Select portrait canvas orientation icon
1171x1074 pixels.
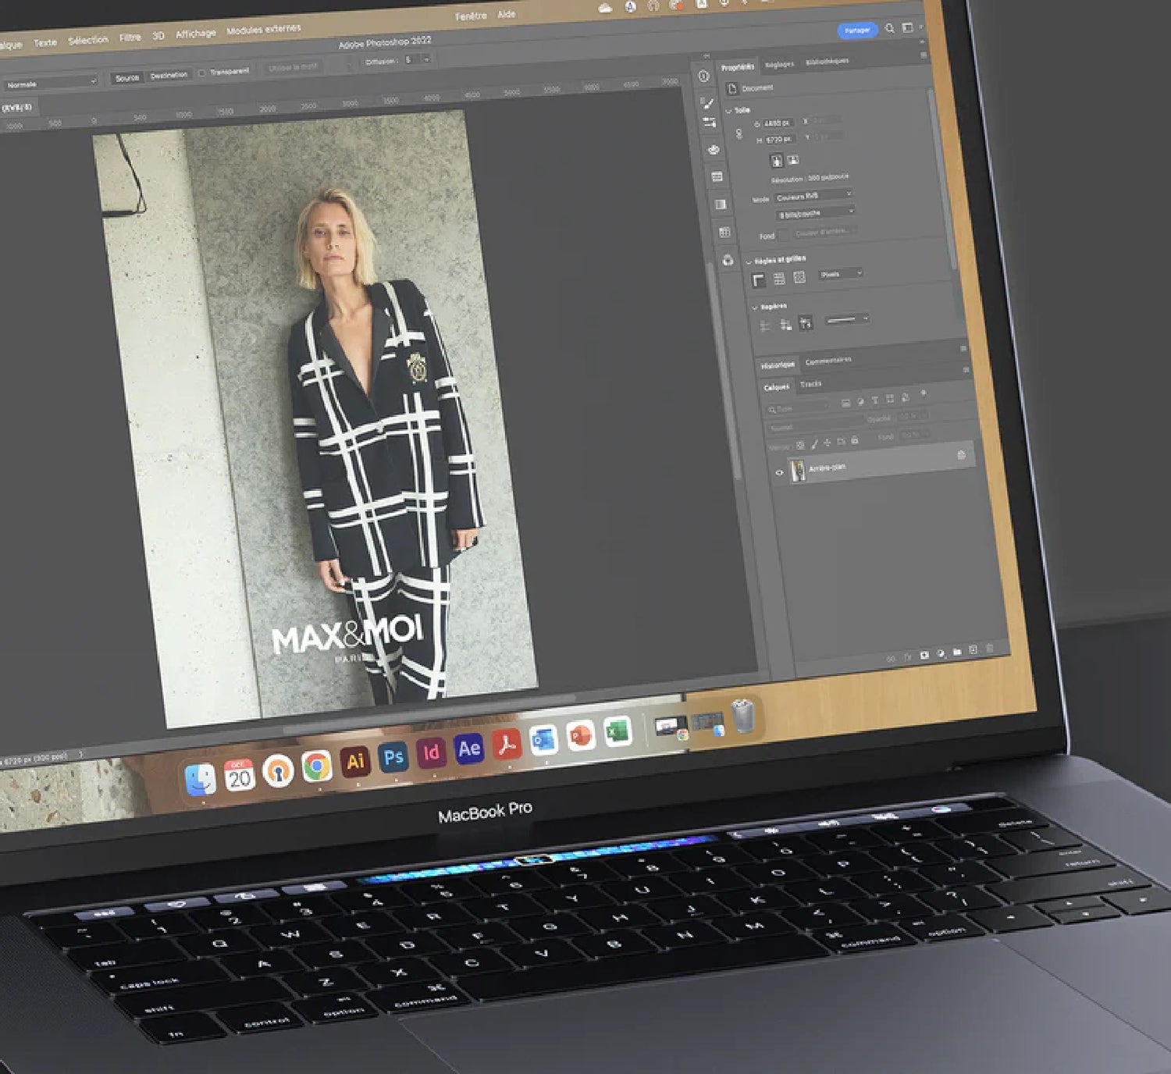click(x=777, y=161)
